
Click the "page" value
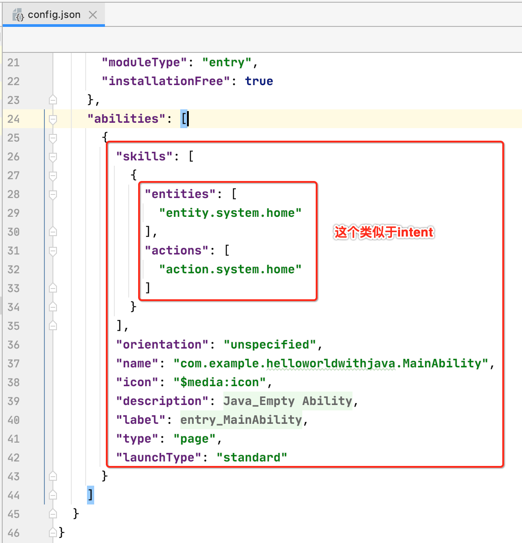click(x=195, y=439)
